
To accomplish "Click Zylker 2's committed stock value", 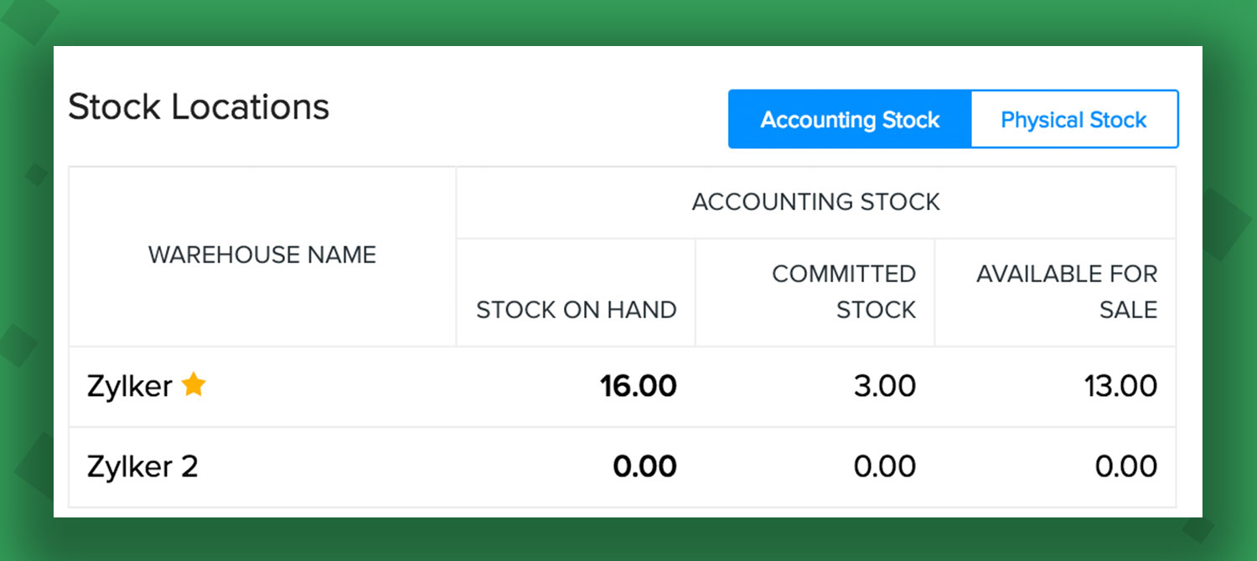I will 884,466.
